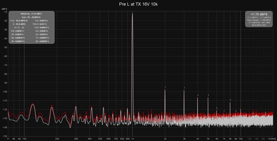Screen dimensions: 277x141
Task: Click the 4th harmonic percentage row
Action: pyautogui.click(x=17, y=34)
